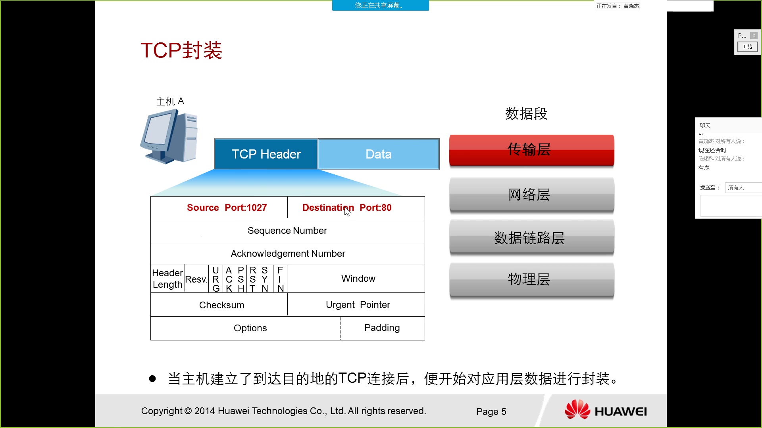Click the RST flag cell
Image resolution: width=762 pixels, height=428 pixels.
pos(252,279)
